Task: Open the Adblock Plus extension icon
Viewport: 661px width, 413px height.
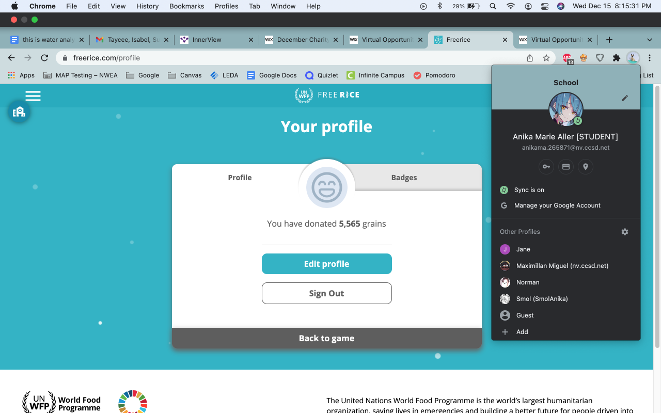Action: coord(568,58)
